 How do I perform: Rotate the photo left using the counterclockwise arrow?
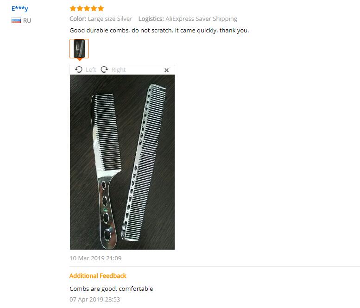click(78, 69)
